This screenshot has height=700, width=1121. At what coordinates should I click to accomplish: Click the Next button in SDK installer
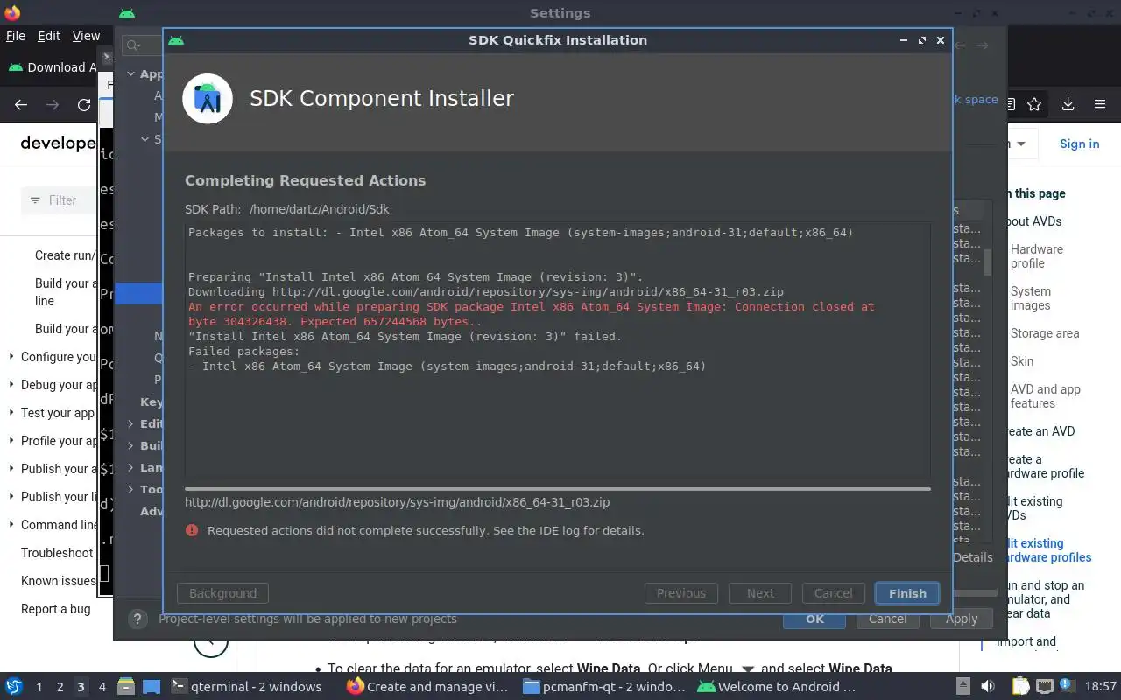(x=760, y=593)
